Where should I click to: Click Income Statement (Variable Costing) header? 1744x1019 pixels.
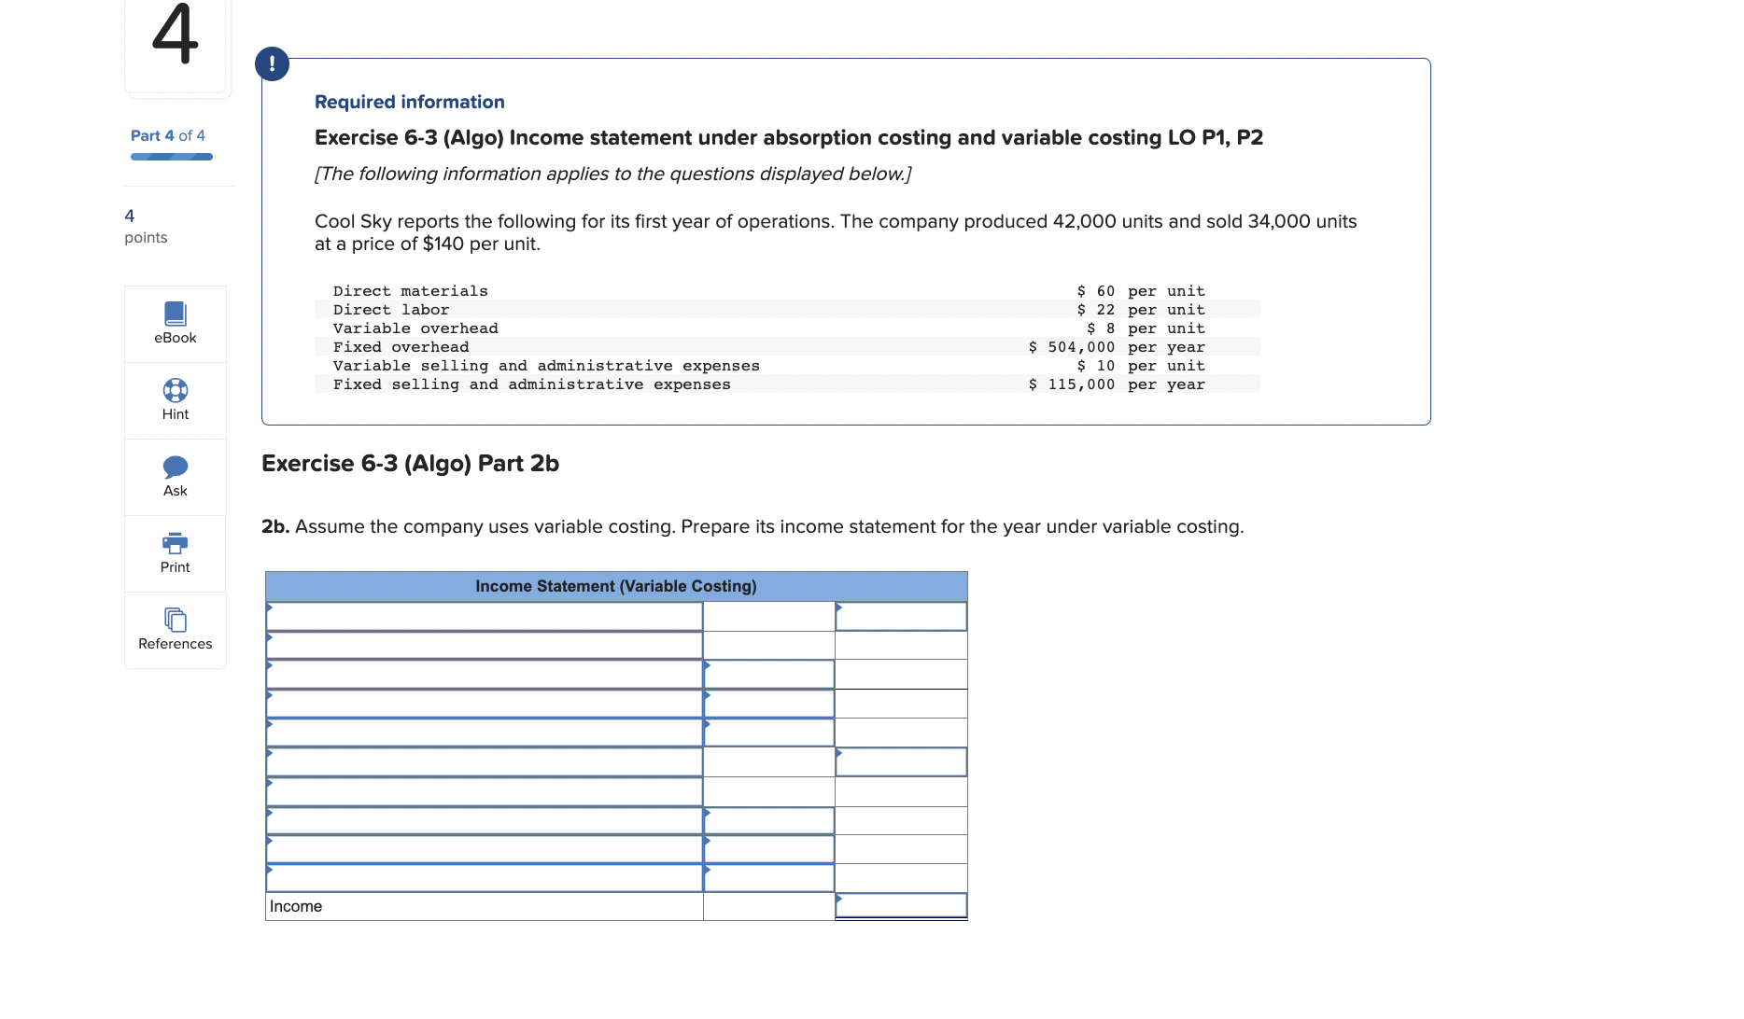[x=616, y=586]
